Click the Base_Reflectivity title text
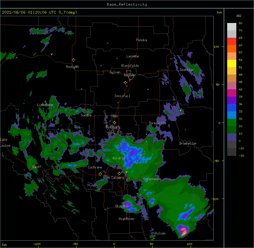 pos(127,4)
